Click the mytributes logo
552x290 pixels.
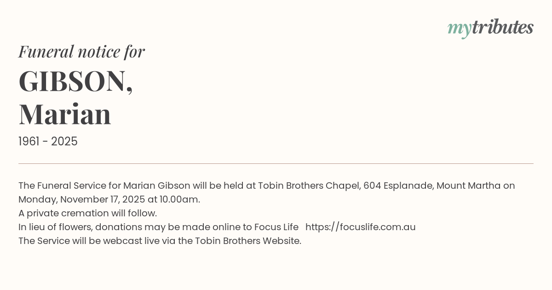(490, 28)
